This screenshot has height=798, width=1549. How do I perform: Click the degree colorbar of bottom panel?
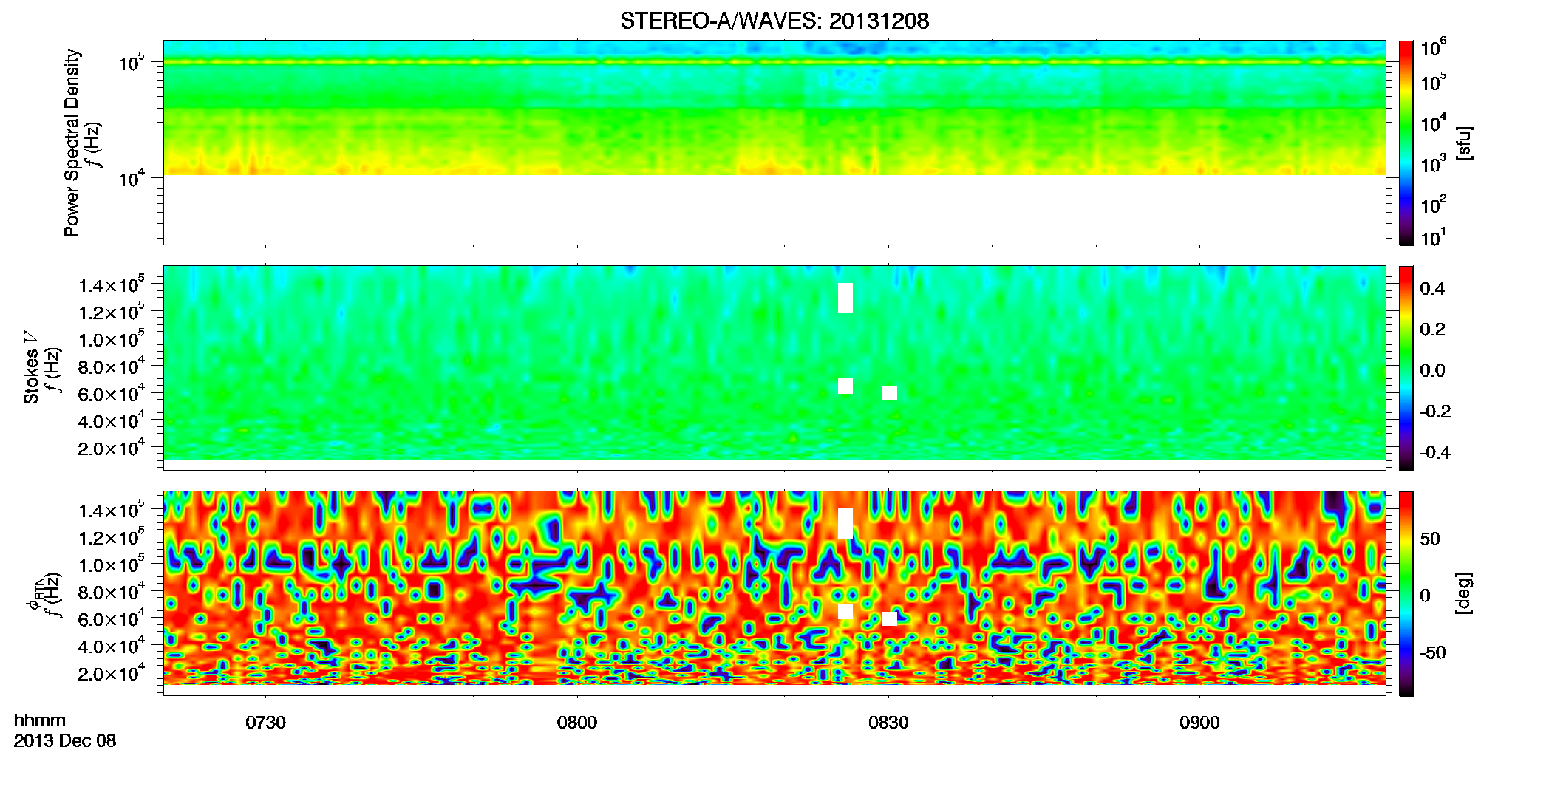(x=1406, y=593)
